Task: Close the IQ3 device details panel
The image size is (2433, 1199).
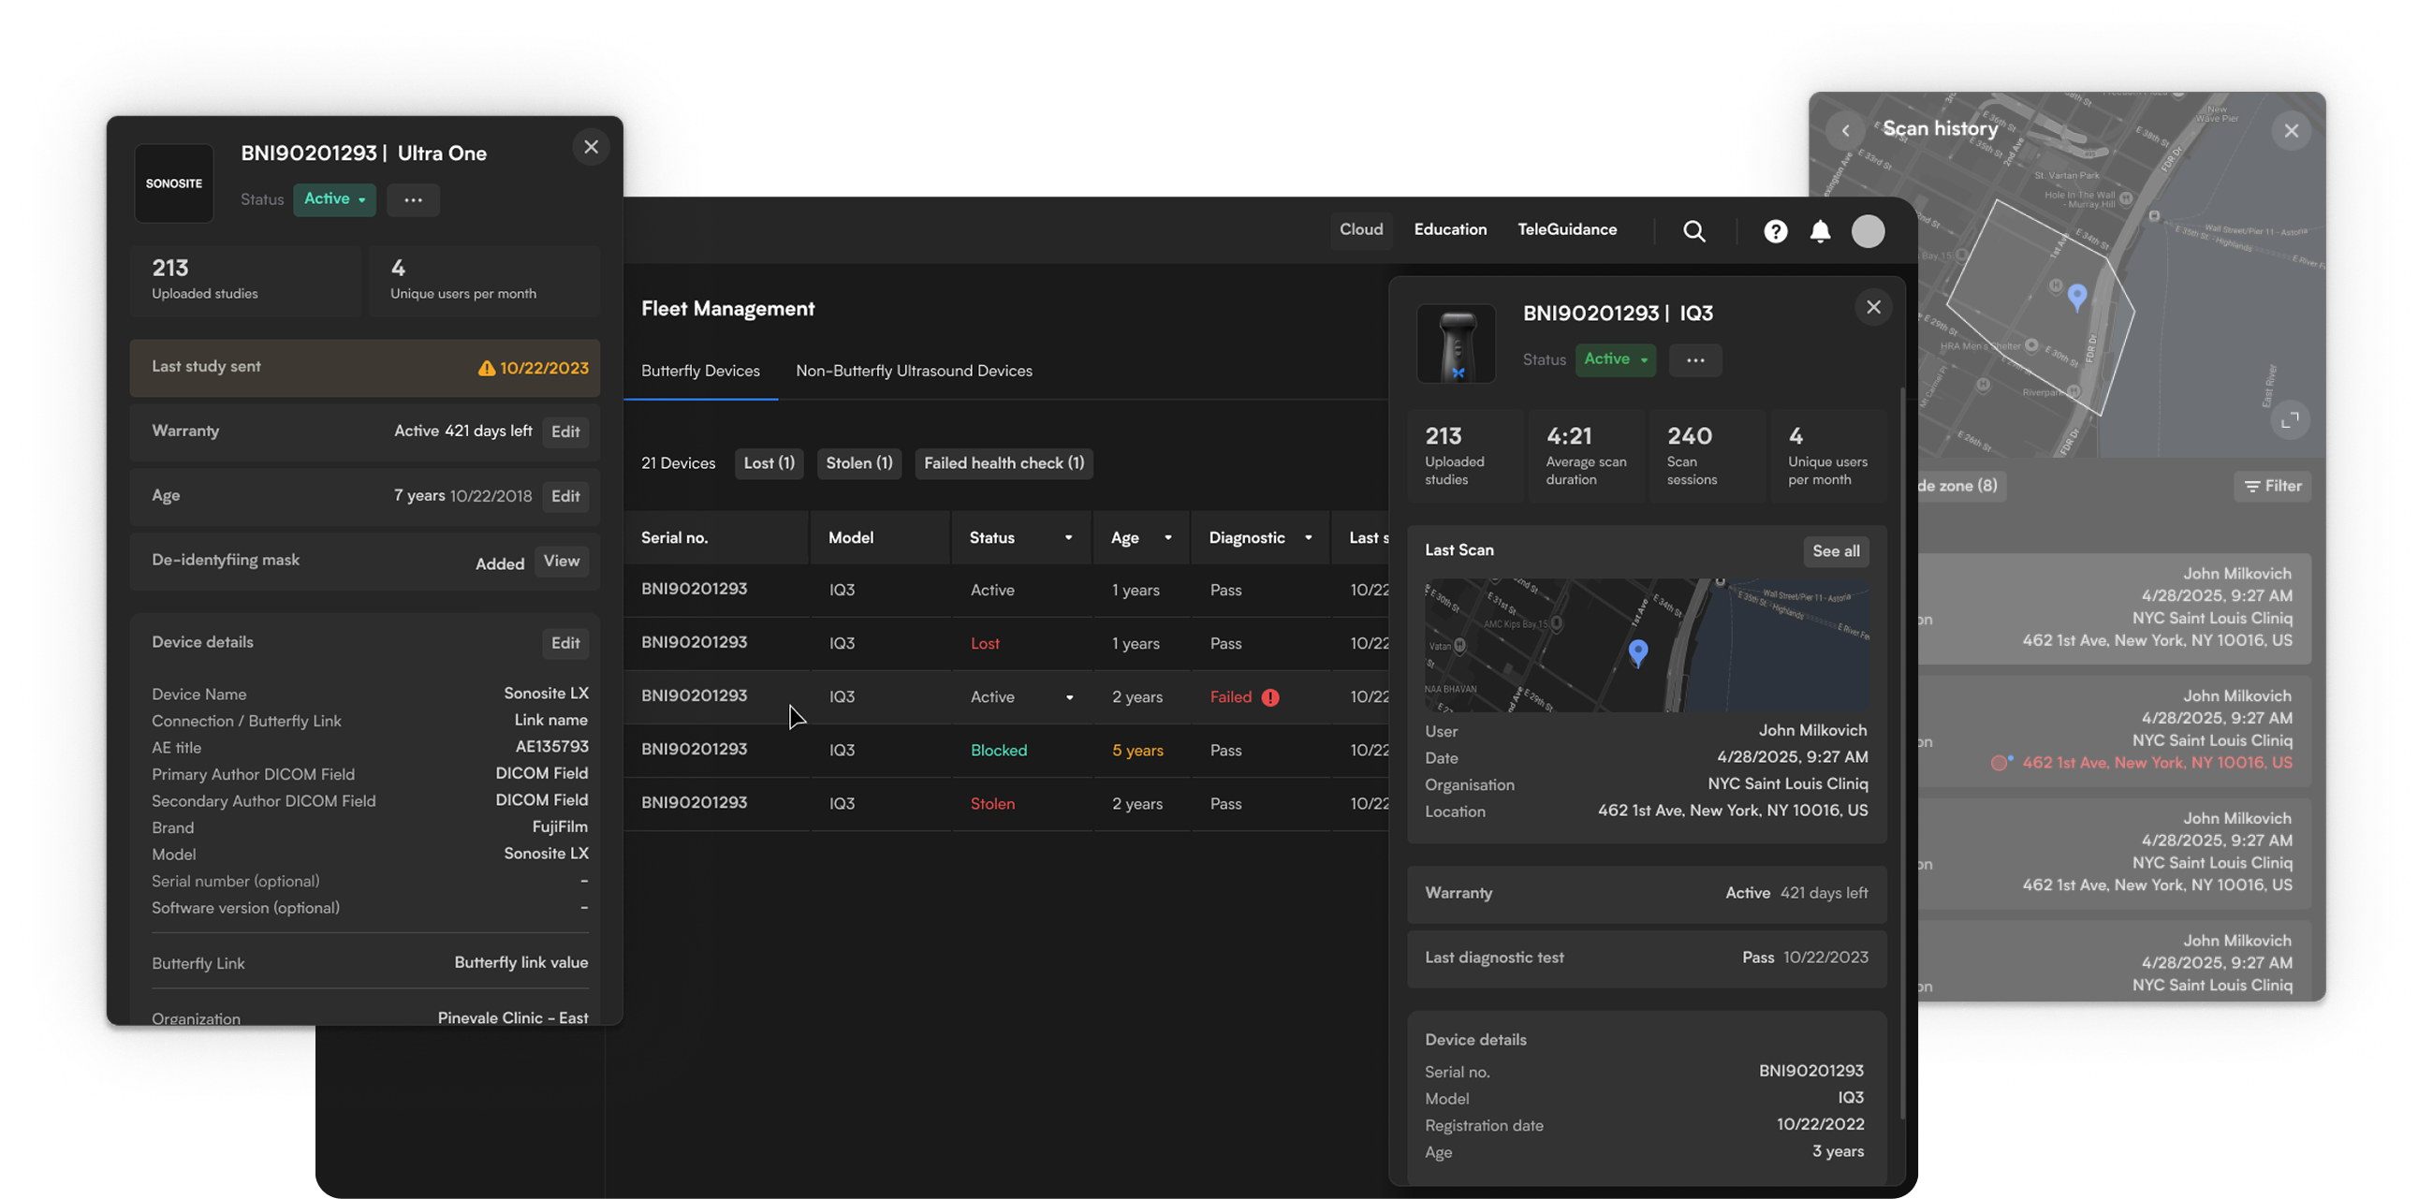Action: [1873, 308]
